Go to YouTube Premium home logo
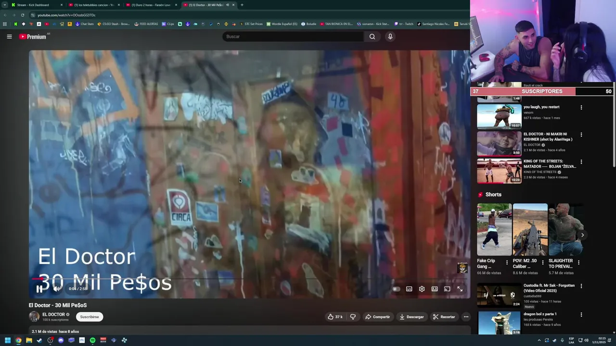Image resolution: width=616 pixels, height=346 pixels. (x=33, y=37)
